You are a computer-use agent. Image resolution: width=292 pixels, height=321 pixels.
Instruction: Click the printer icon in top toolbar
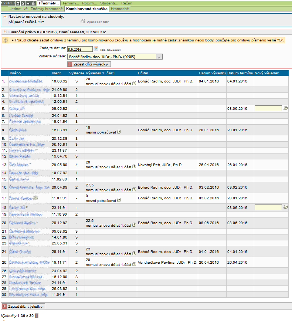33,3
